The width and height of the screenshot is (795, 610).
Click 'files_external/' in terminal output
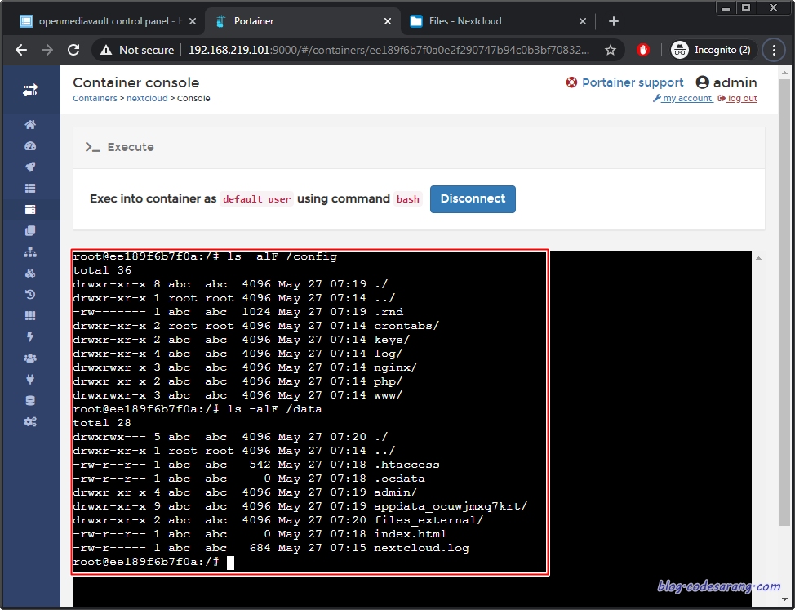429,520
